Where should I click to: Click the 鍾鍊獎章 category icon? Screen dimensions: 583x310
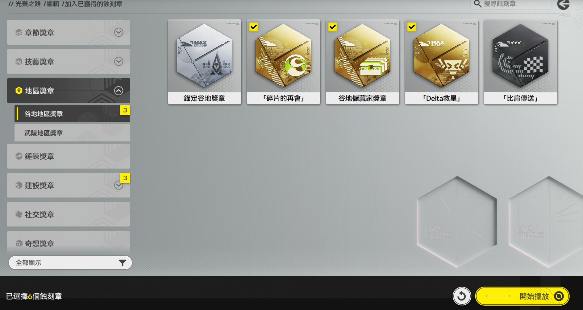19,156
